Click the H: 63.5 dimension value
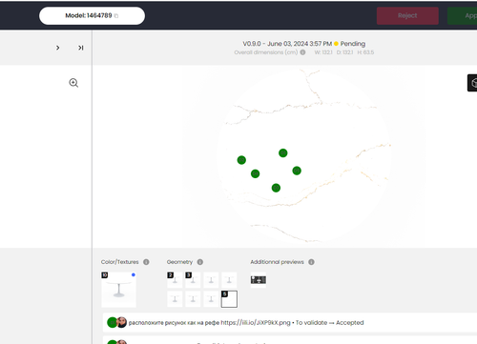The width and height of the screenshot is (477, 344). (x=365, y=52)
